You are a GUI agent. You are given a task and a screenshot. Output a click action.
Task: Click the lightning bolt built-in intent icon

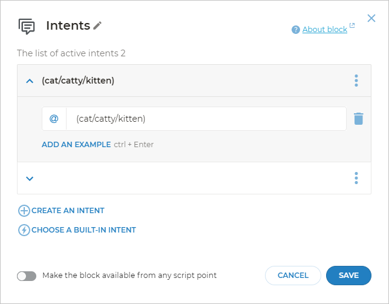[24, 230]
